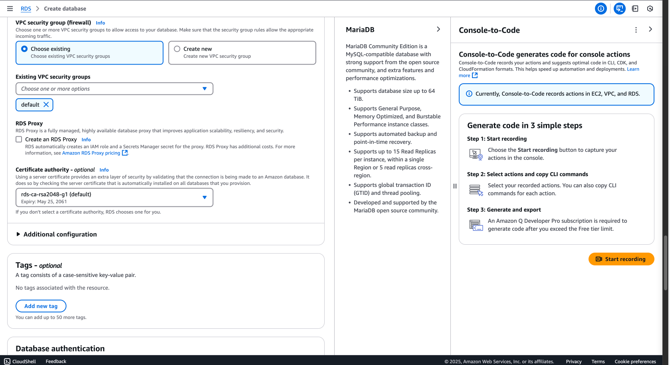Expand Additional configuration section
Image resolution: width=670 pixels, height=365 pixels.
click(x=56, y=234)
